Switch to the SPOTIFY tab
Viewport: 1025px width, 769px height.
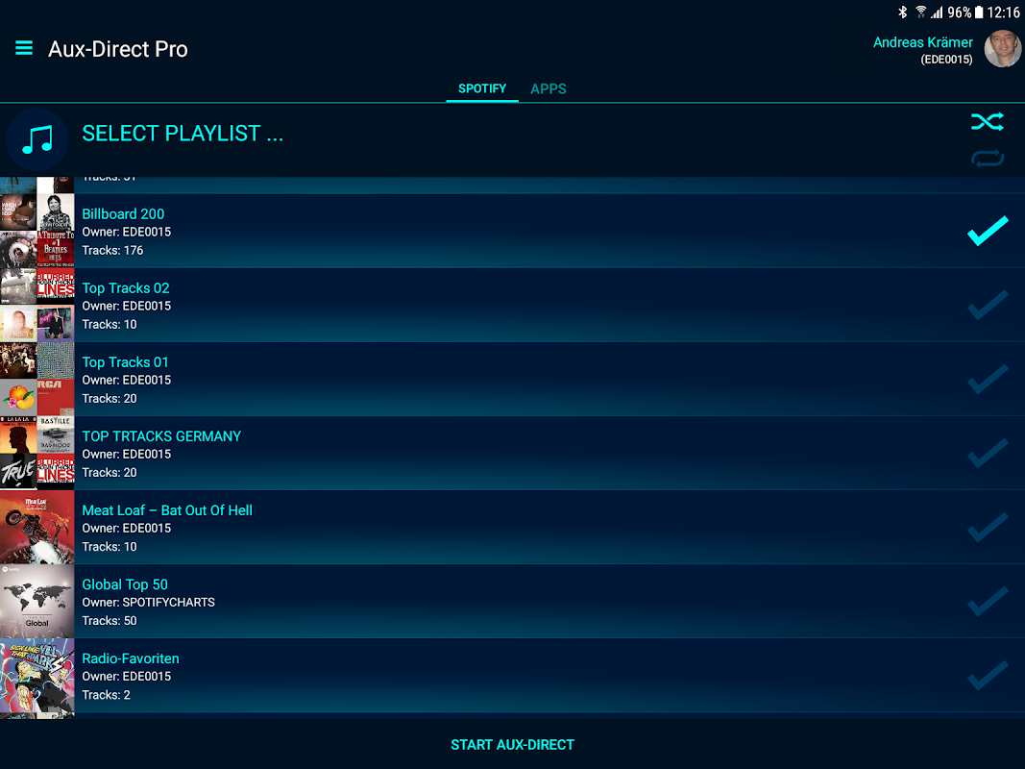tap(482, 89)
